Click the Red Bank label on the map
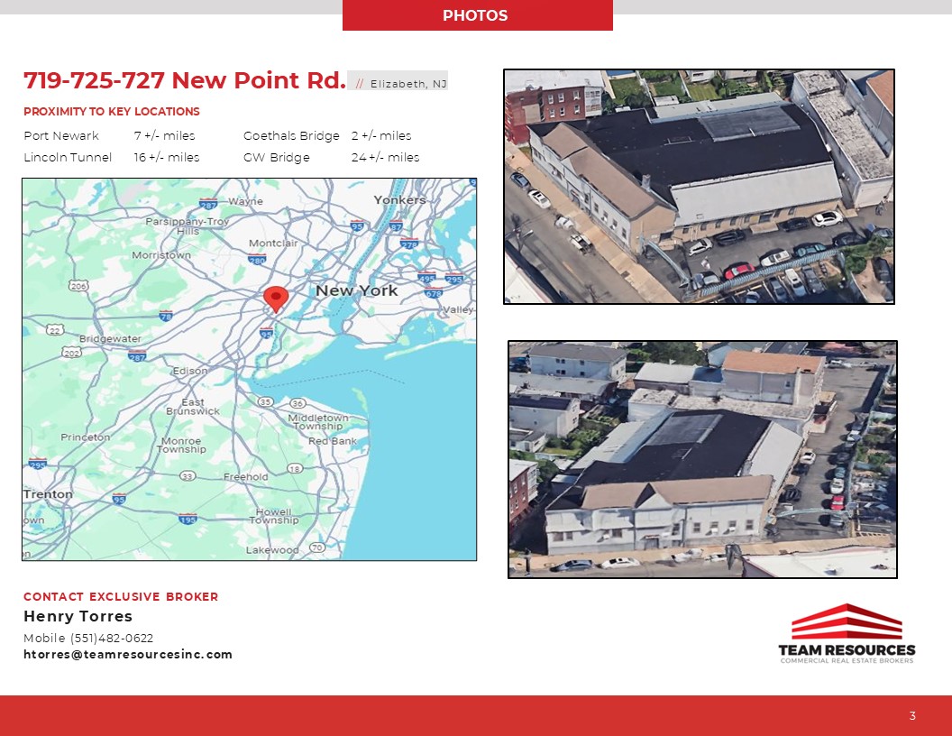The image size is (952, 736). (332, 441)
